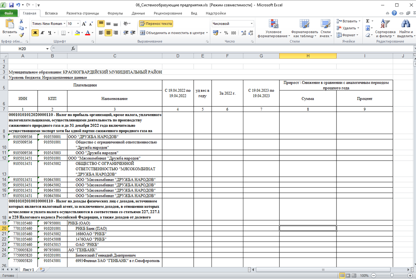Click the Format Painter brush icon

pyautogui.click(x=21, y=35)
